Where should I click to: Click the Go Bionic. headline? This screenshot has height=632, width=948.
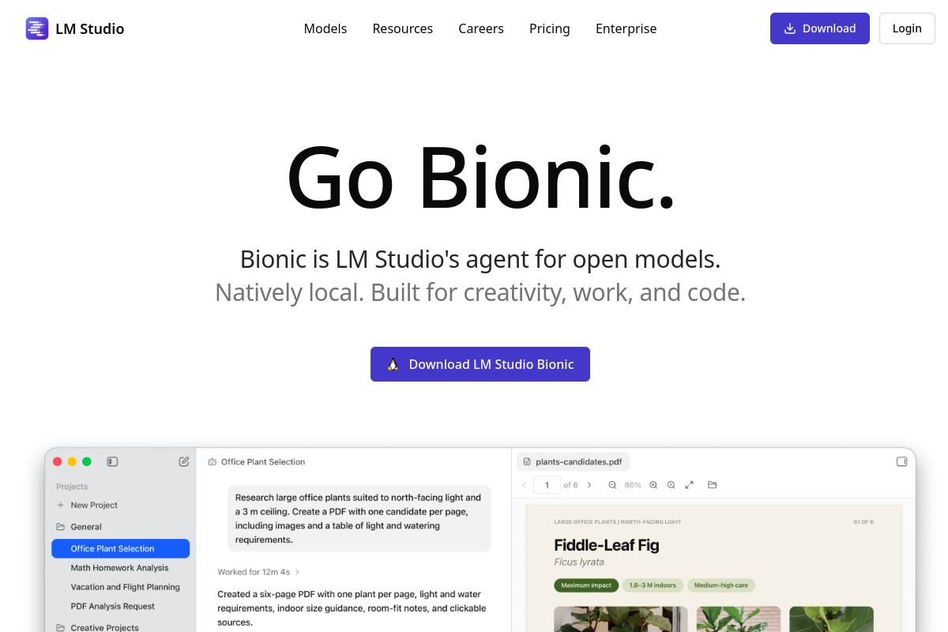[x=480, y=177]
